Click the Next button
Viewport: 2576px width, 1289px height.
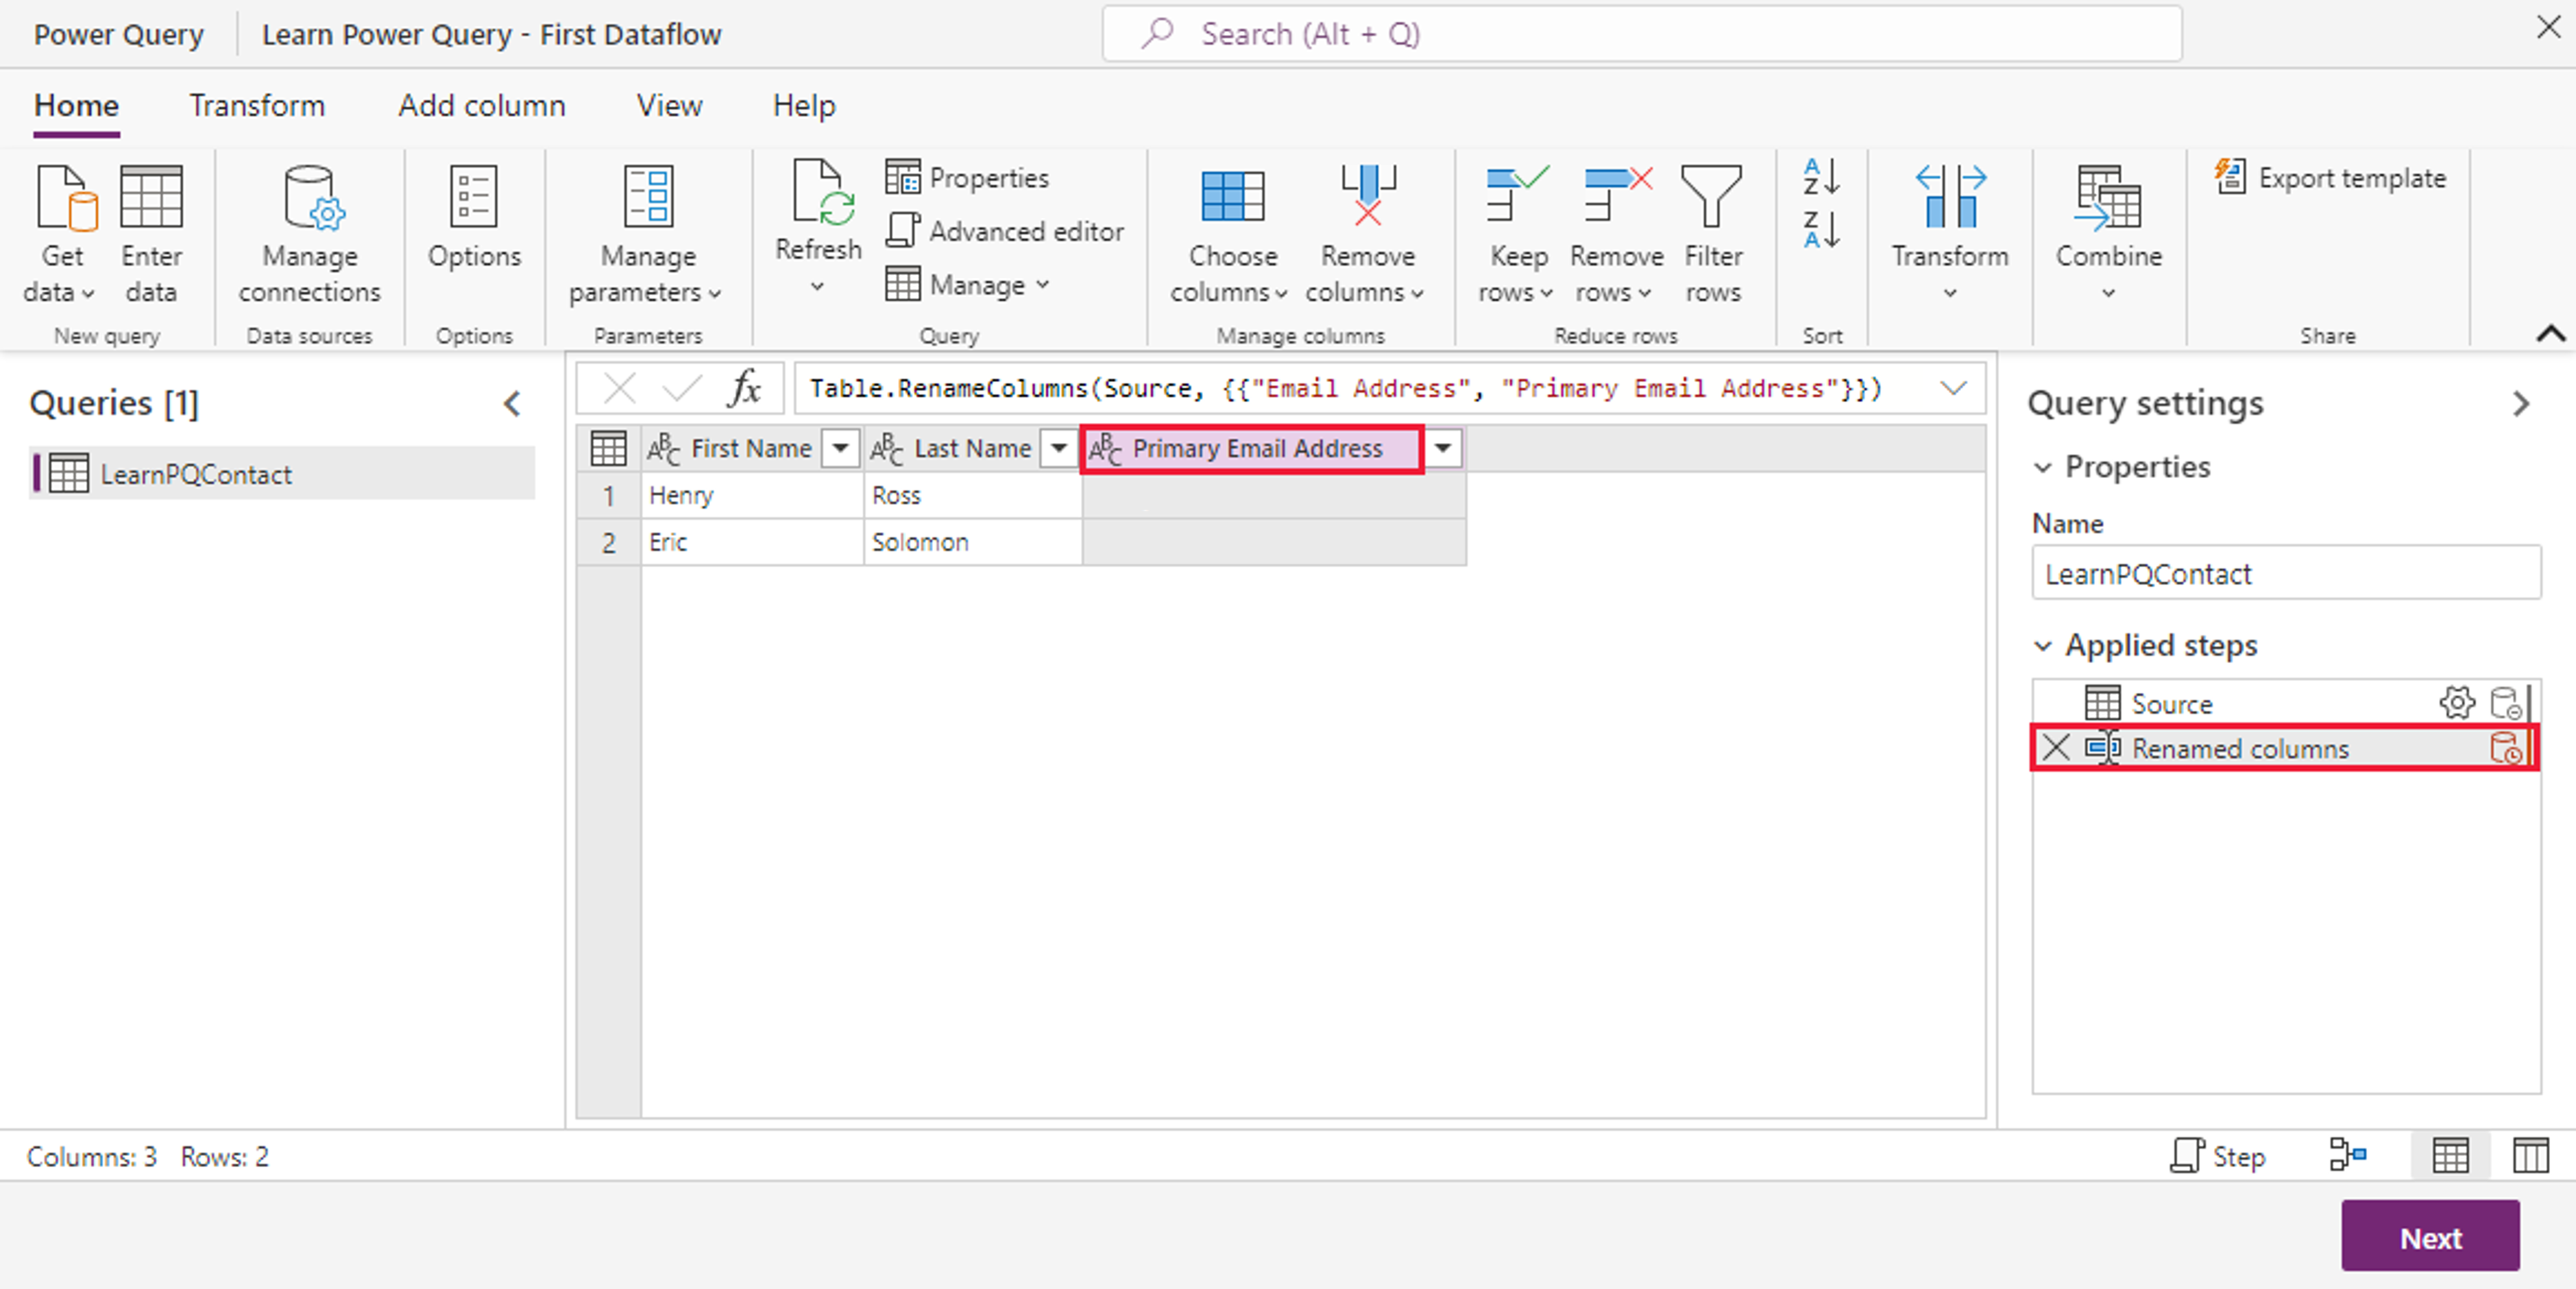[x=2429, y=1237]
